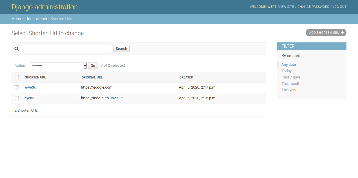Viewport: 358px width, 178px height.
Task: Filter by This year
Action: (289, 90)
